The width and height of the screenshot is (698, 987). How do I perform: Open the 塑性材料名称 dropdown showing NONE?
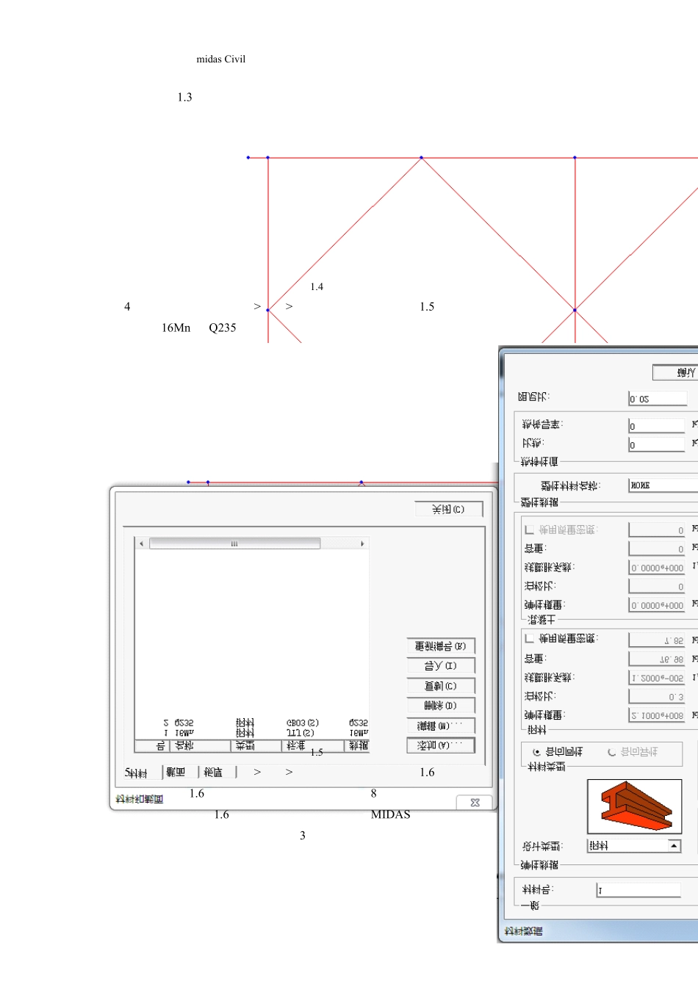(x=663, y=485)
